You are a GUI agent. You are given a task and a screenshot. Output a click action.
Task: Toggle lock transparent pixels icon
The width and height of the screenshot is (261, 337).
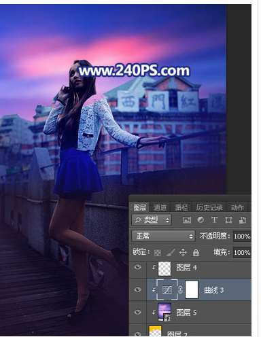158,253
